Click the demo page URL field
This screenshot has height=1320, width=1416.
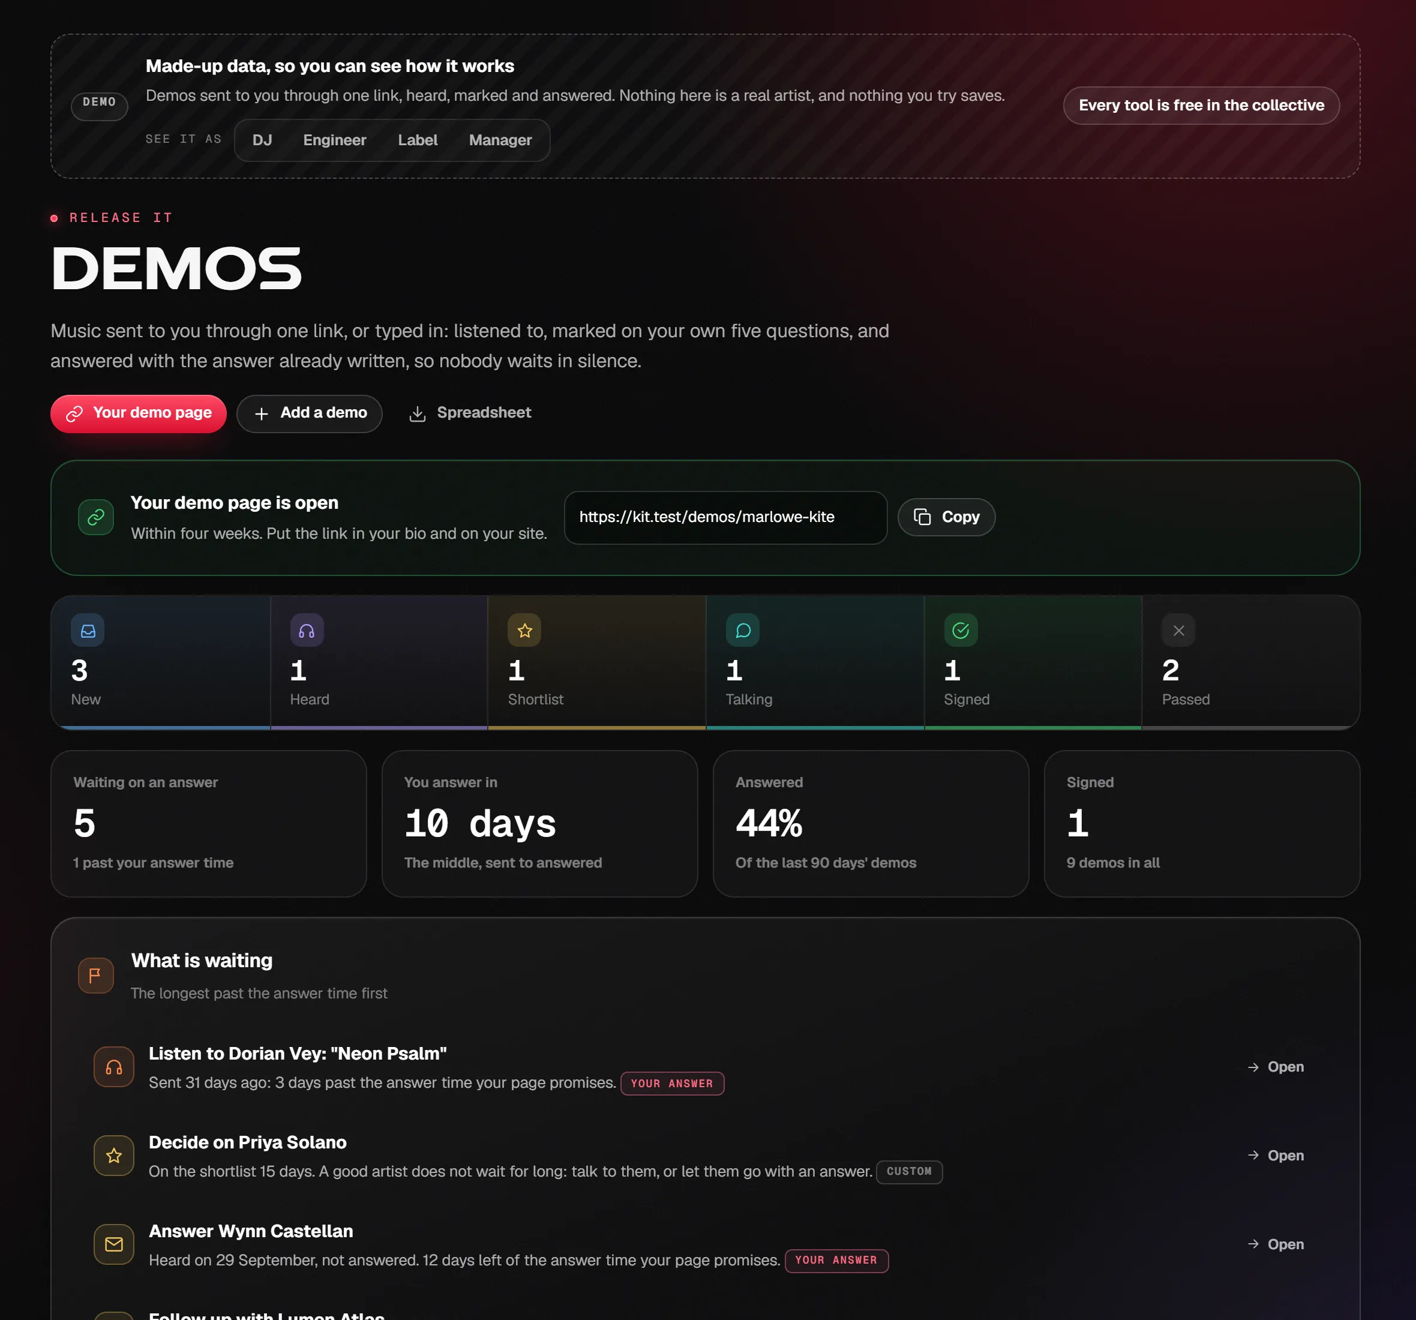pyautogui.click(x=725, y=517)
